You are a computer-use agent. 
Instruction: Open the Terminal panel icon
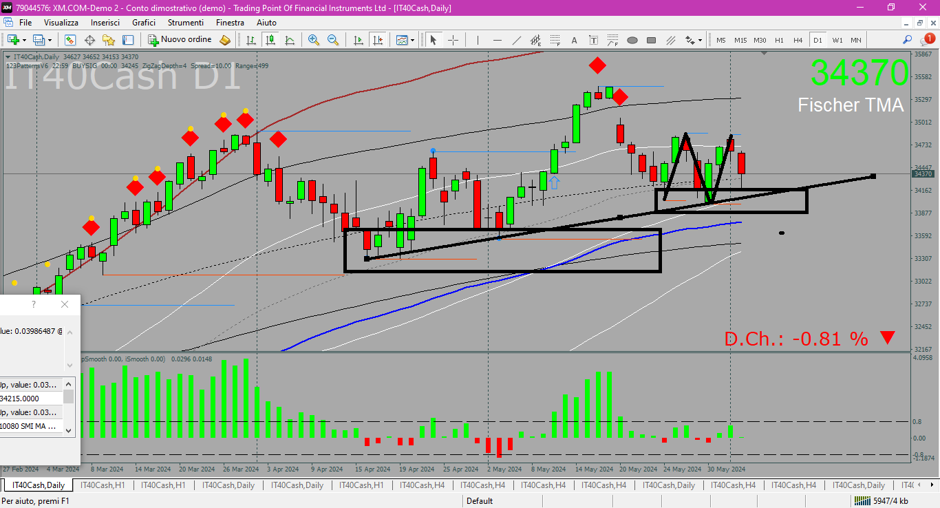127,40
